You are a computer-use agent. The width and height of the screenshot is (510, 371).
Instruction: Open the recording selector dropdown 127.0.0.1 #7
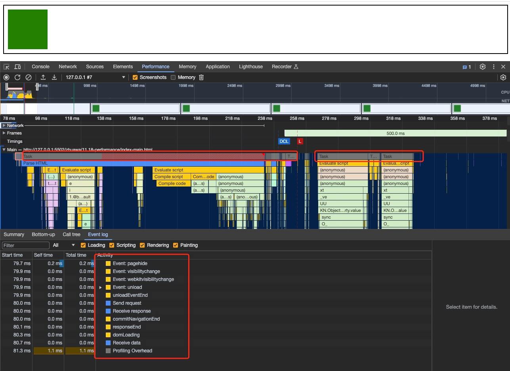(95, 77)
